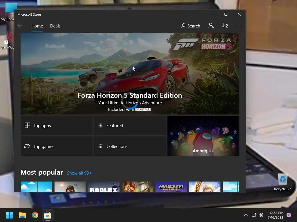Open the soldier helmet game thumbnail

70,187
